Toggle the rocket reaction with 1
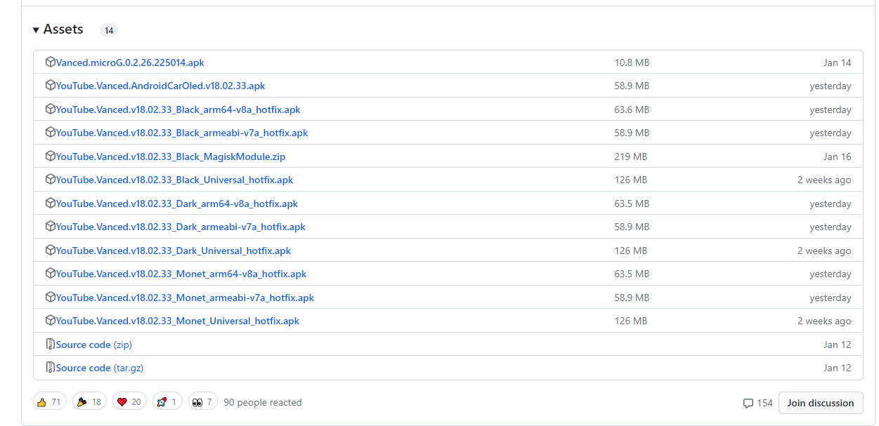This screenshot has width=879, height=426. tap(167, 402)
